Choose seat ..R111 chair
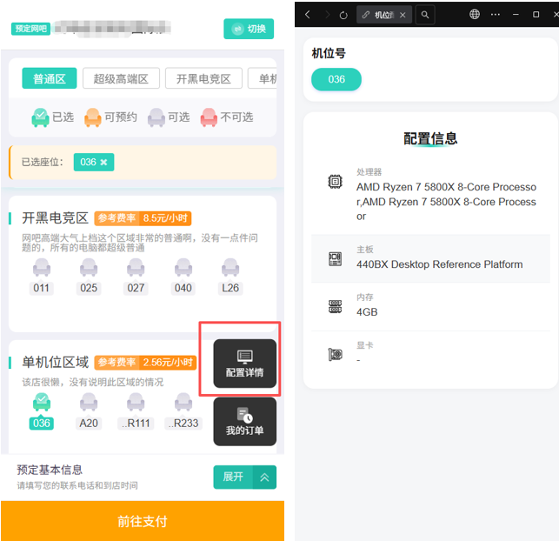Image resolution: width=559 pixels, height=541 pixels. click(x=136, y=403)
